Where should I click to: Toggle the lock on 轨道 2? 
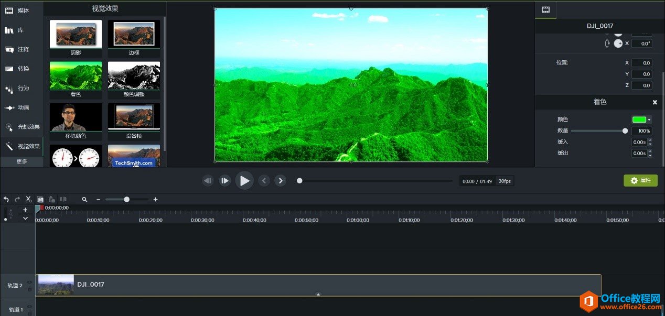coord(29,289)
